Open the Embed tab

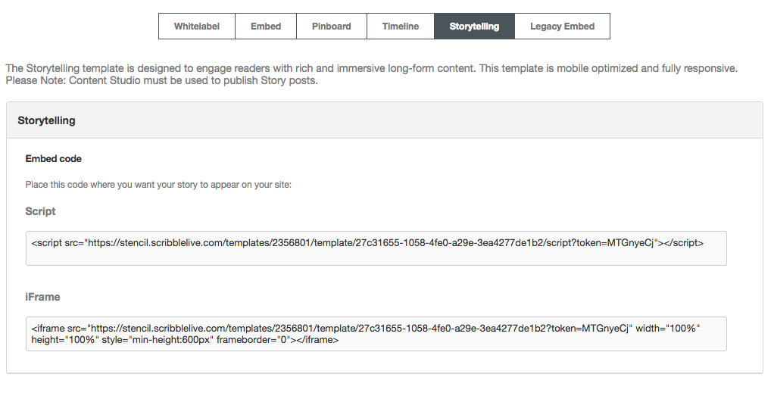[x=266, y=27]
